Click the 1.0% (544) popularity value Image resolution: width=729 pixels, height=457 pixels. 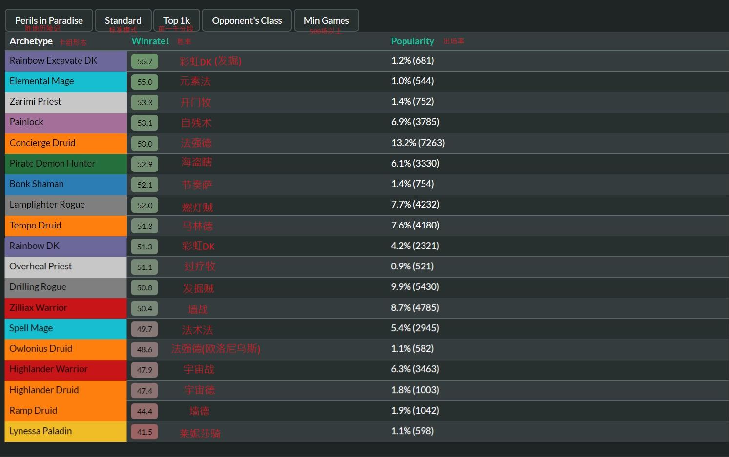pyautogui.click(x=412, y=81)
